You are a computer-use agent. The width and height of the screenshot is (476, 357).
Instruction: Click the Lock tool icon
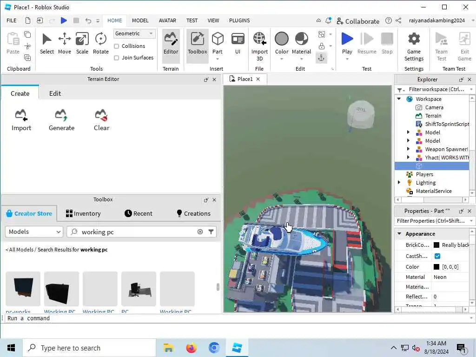(x=322, y=46)
